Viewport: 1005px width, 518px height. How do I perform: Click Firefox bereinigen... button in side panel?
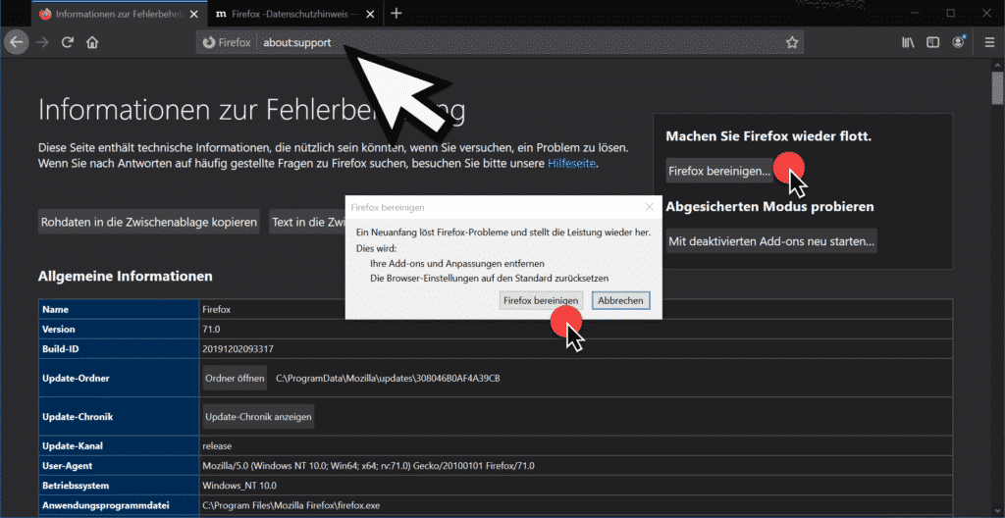[x=719, y=171]
